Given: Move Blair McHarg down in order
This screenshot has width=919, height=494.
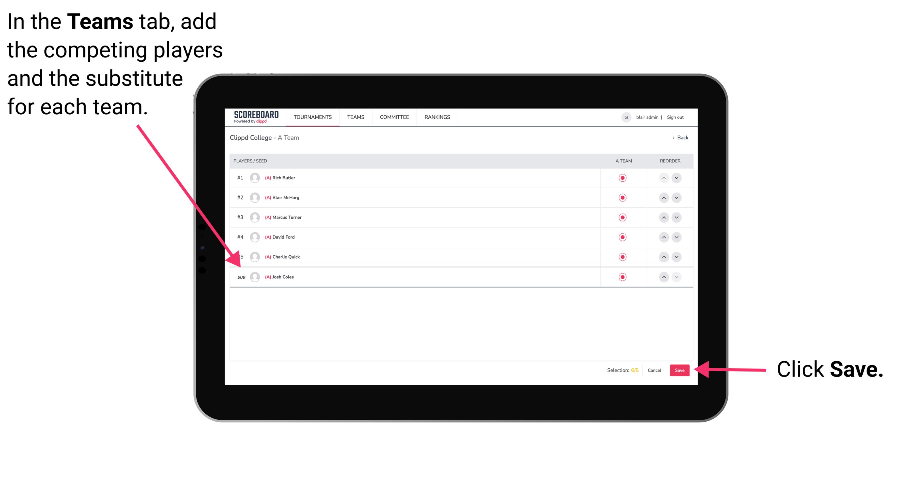Looking at the screenshot, I should (676, 197).
